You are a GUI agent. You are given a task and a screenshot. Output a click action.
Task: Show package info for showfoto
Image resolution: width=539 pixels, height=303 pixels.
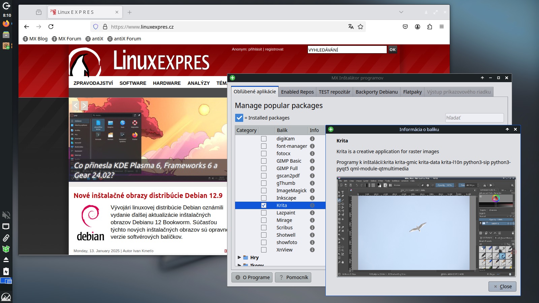pos(312,242)
